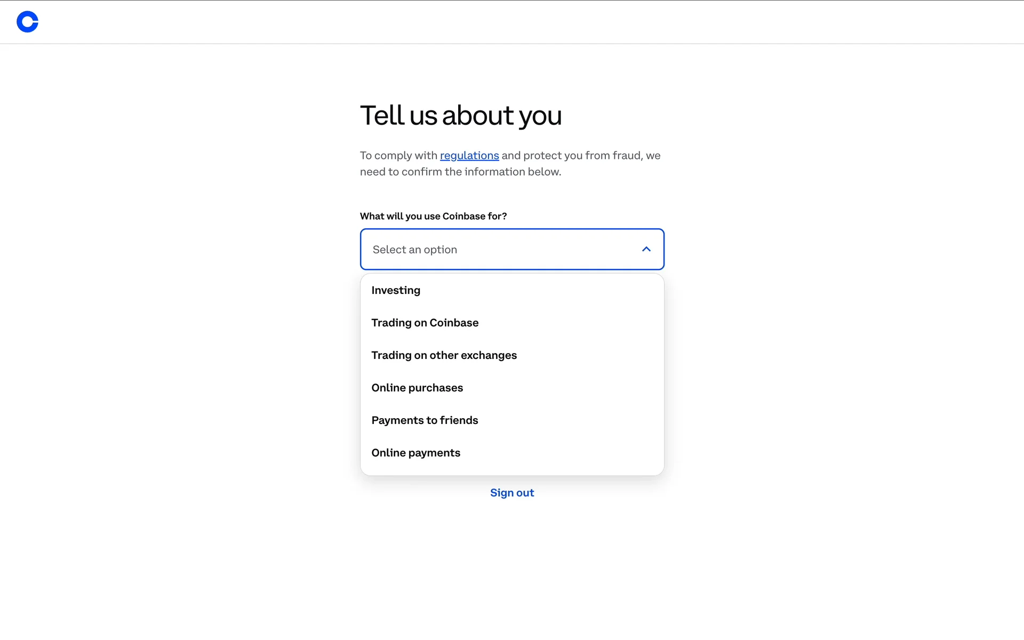Click the 'What will you use Coinbase for?' label
The width and height of the screenshot is (1024, 640).
(x=433, y=216)
